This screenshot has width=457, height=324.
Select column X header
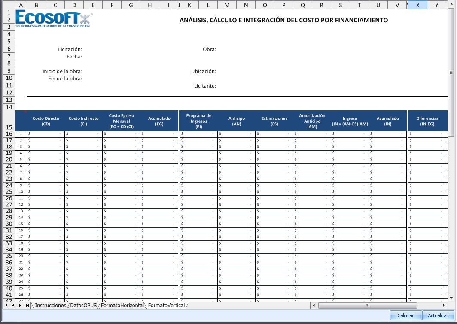417,5
